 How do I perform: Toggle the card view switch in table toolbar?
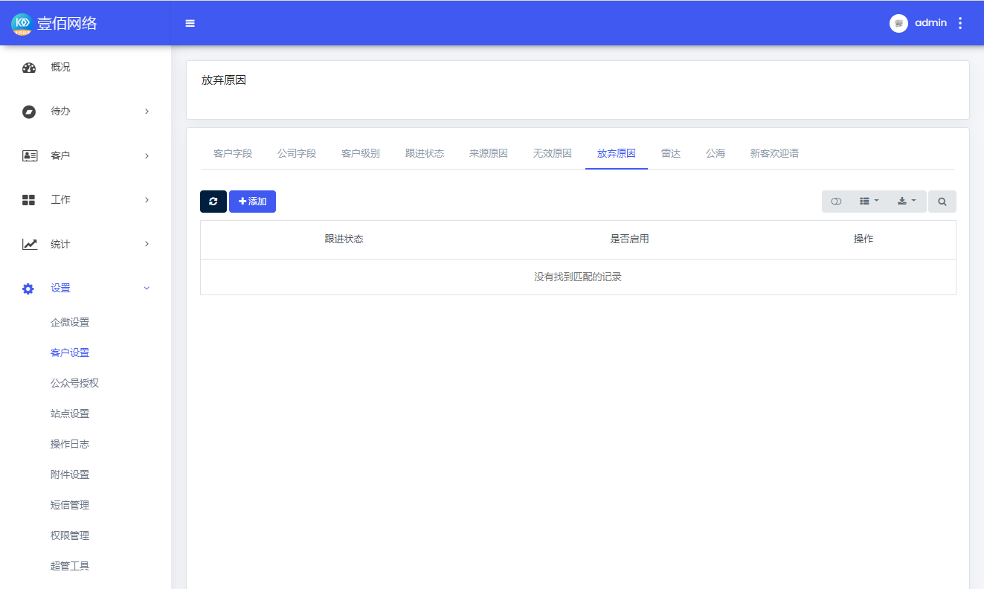point(836,202)
